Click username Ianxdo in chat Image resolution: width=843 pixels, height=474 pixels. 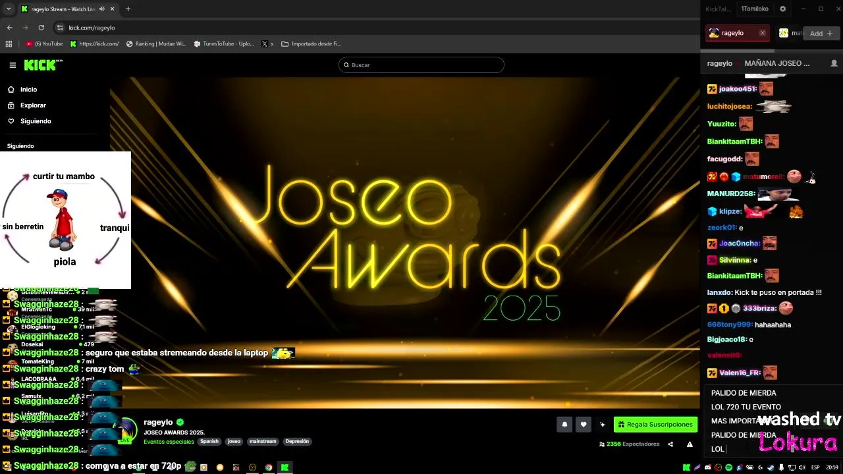[x=719, y=292]
